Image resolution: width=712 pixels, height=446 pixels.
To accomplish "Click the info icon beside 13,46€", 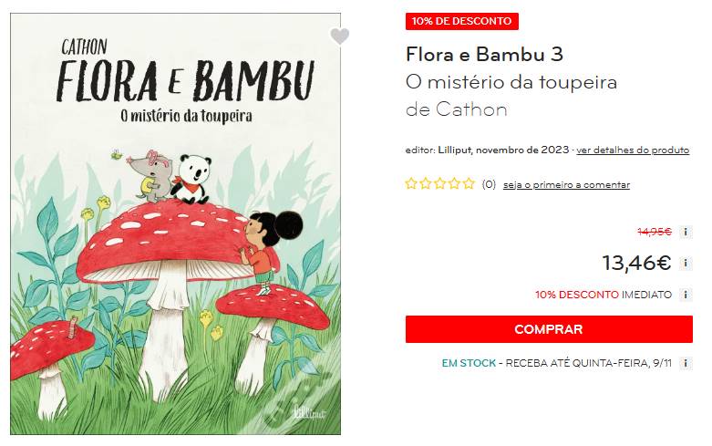I will [x=686, y=264].
